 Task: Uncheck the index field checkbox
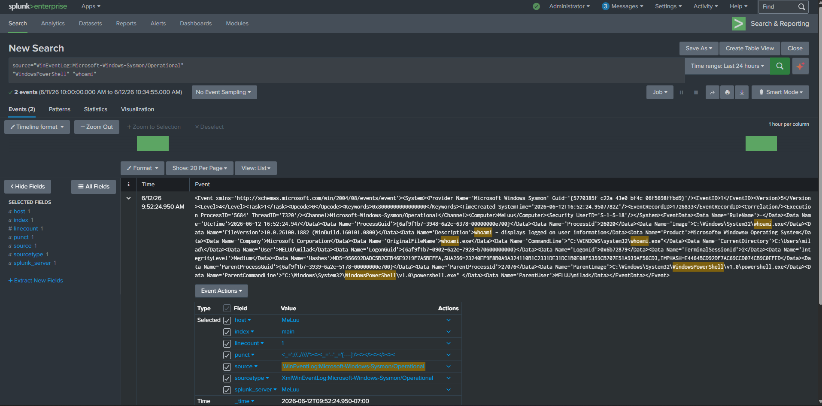(227, 332)
